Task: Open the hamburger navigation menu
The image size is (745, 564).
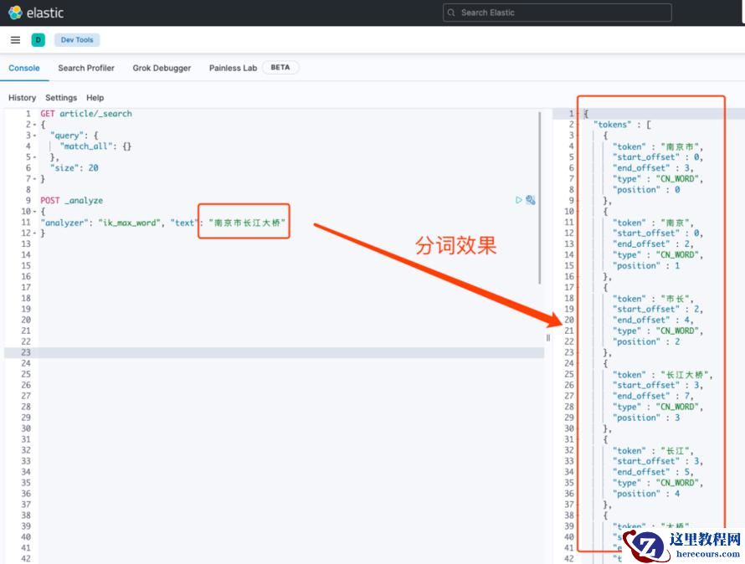Action: coord(15,40)
